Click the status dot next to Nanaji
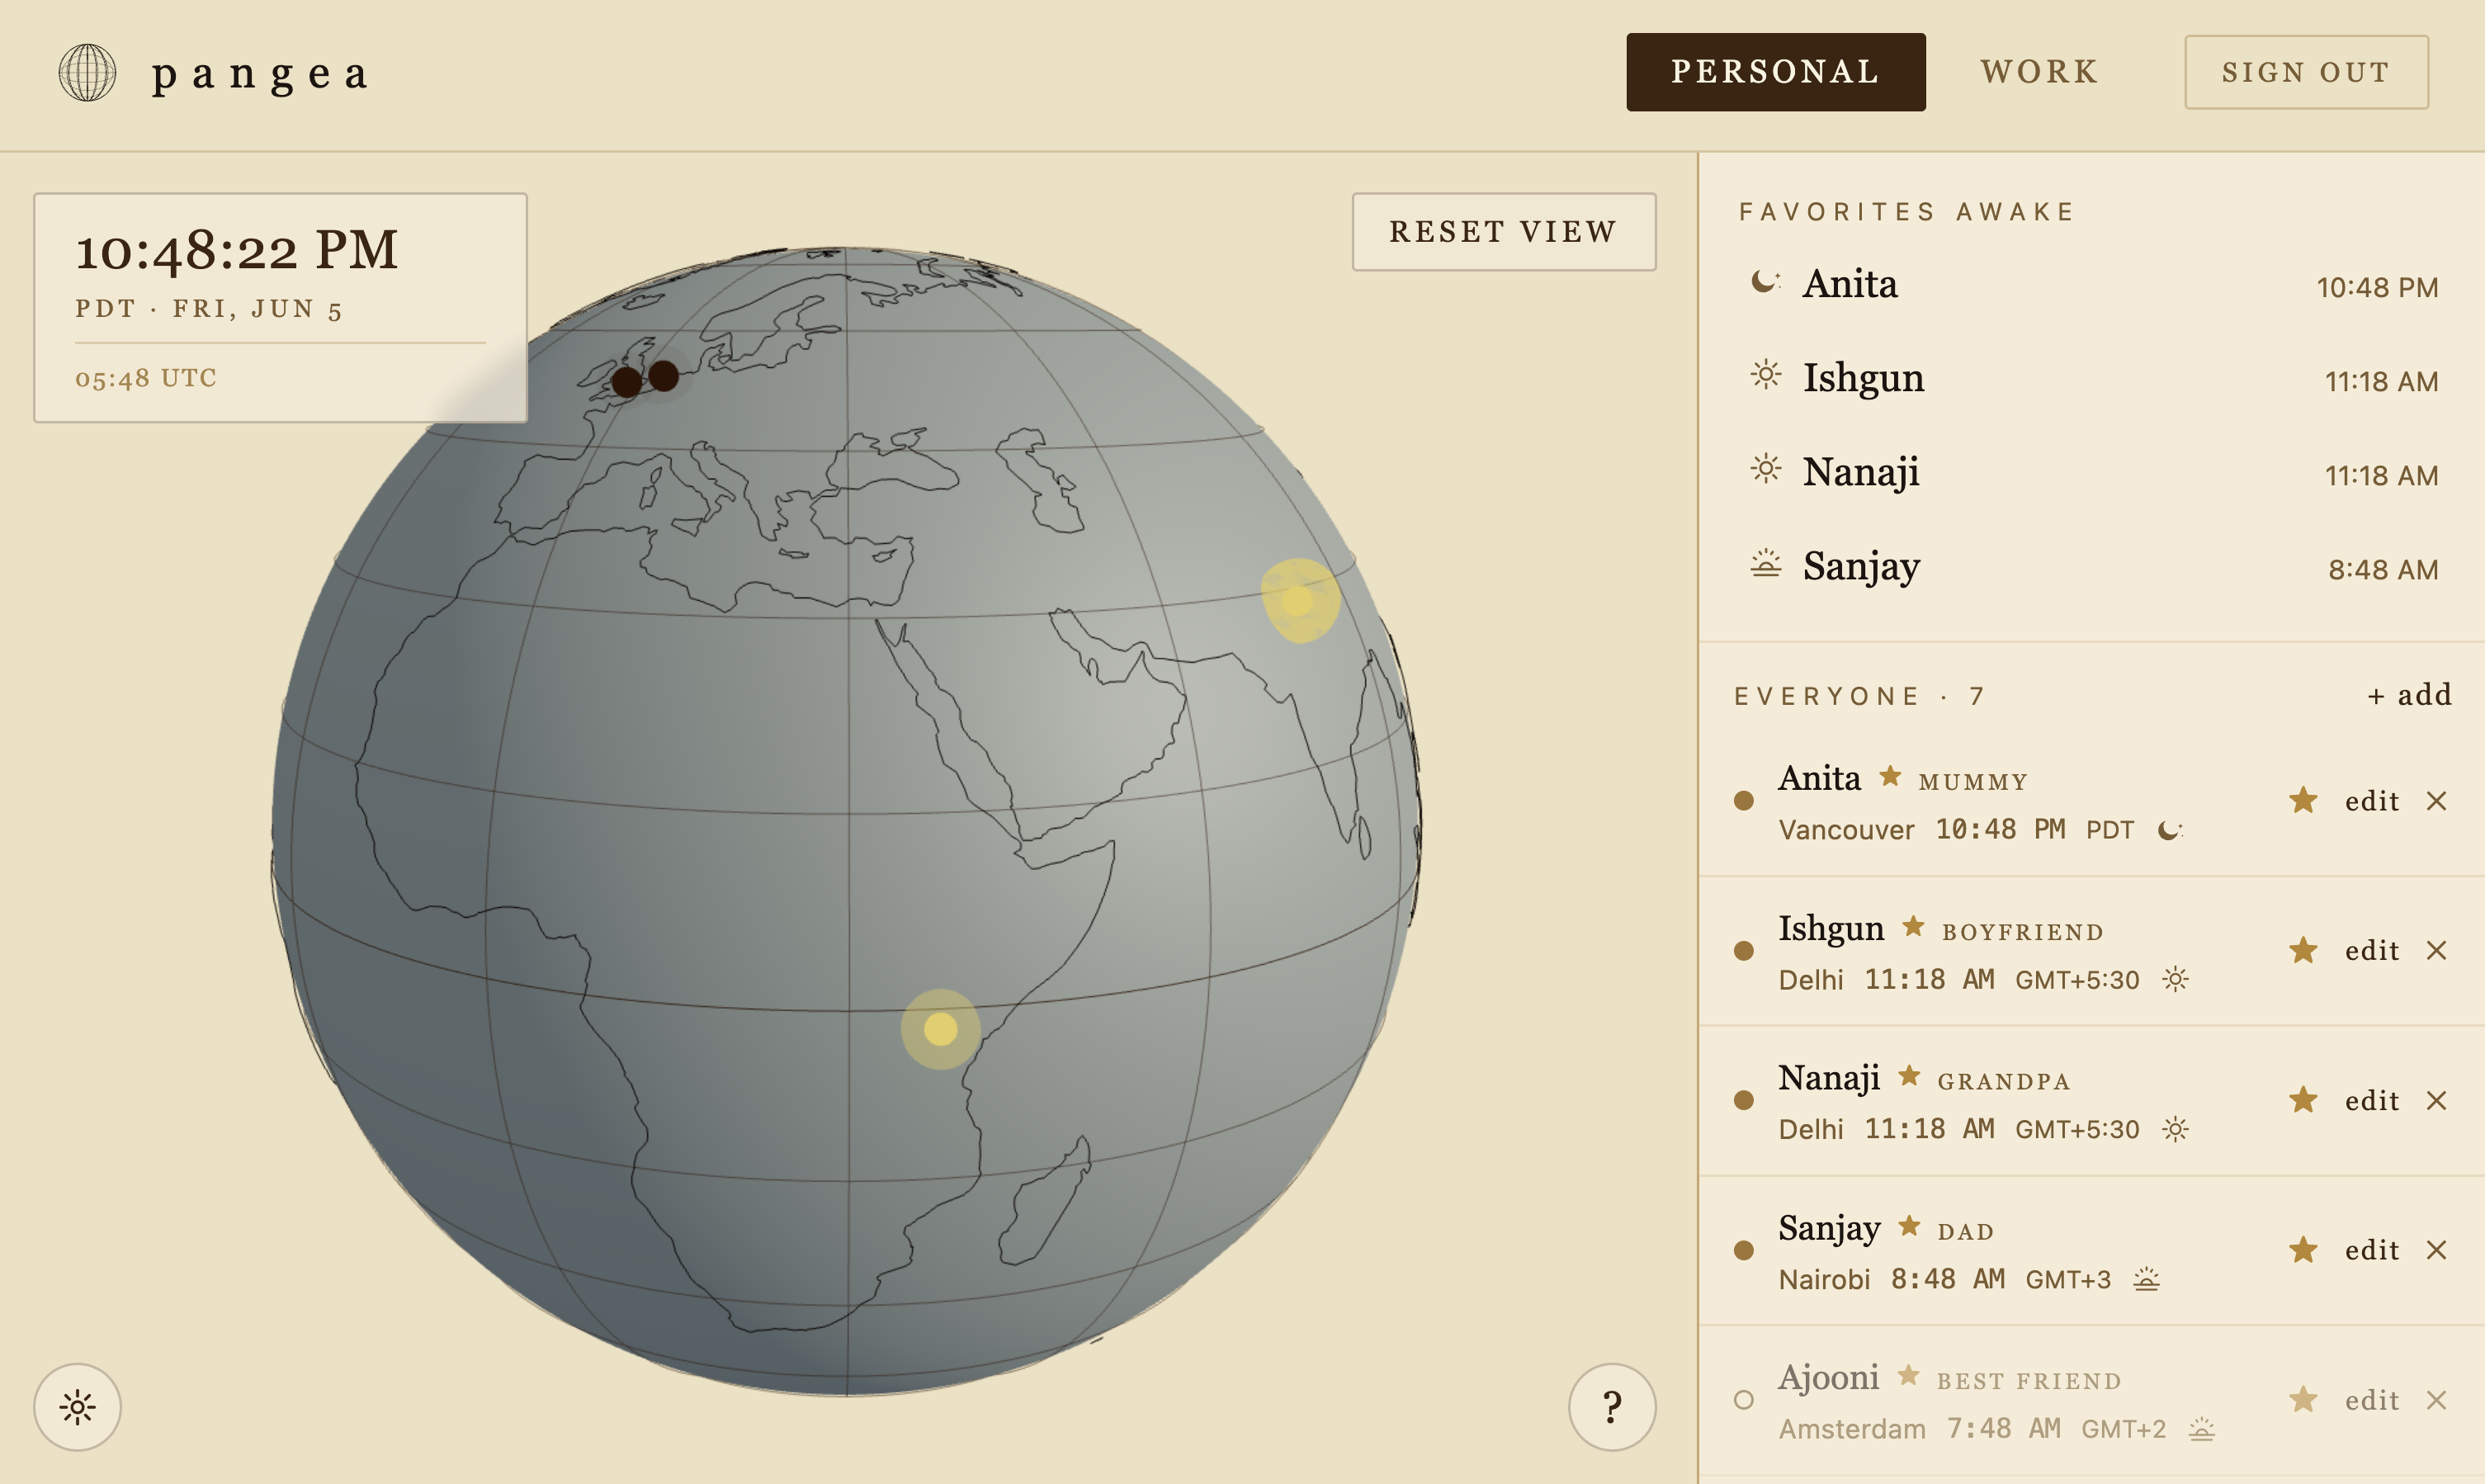Viewport: 2485px width, 1484px height. (x=1743, y=1101)
